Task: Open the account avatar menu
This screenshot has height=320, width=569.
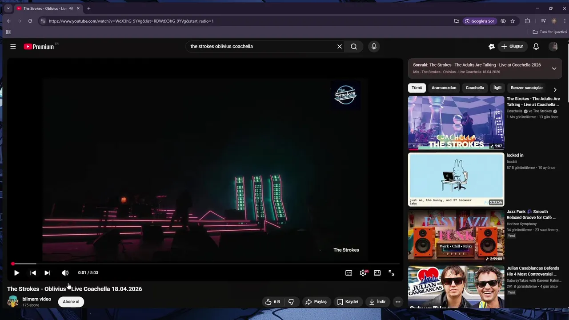Action: tap(553, 46)
